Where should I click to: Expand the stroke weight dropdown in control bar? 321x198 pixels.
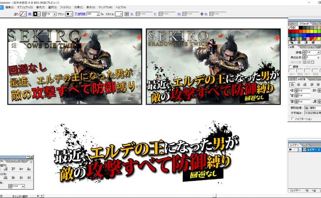(x=55, y=14)
